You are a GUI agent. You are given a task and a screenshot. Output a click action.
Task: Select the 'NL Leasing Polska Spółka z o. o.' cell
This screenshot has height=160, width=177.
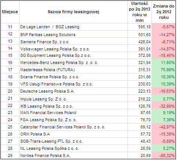[73, 148]
